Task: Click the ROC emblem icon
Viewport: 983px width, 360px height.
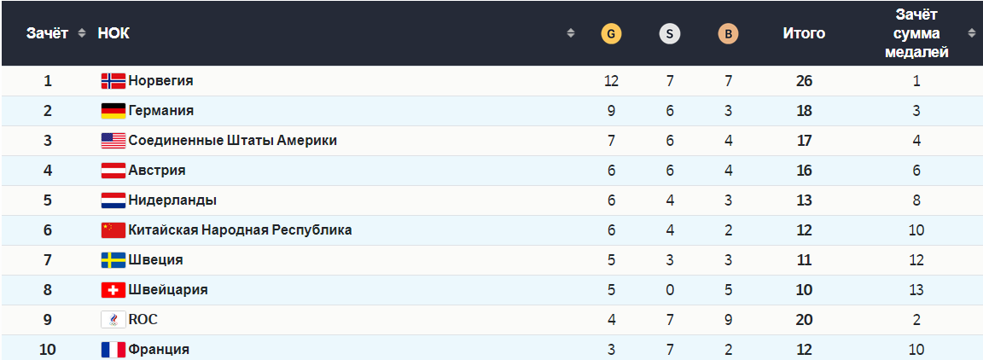Action: [113, 320]
